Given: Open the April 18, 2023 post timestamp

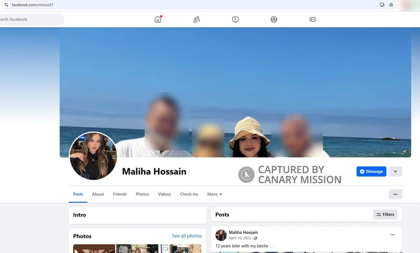Looking at the screenshot, I should (240, 238).
